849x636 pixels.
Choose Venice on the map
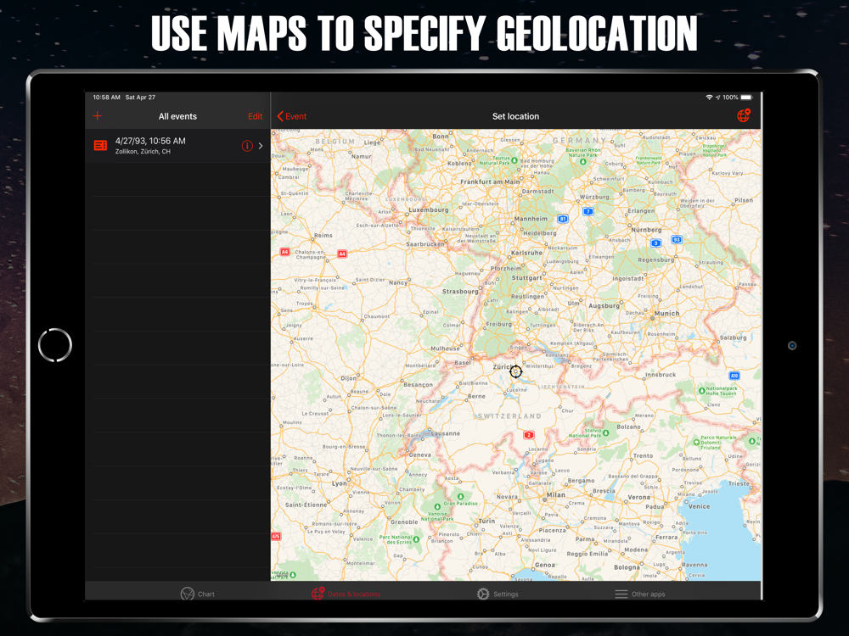pos(699,507)
